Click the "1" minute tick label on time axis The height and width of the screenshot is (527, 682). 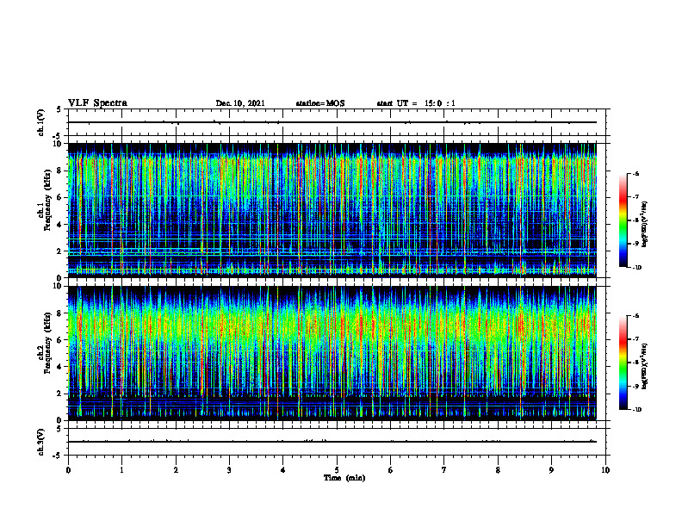(121, 470)
